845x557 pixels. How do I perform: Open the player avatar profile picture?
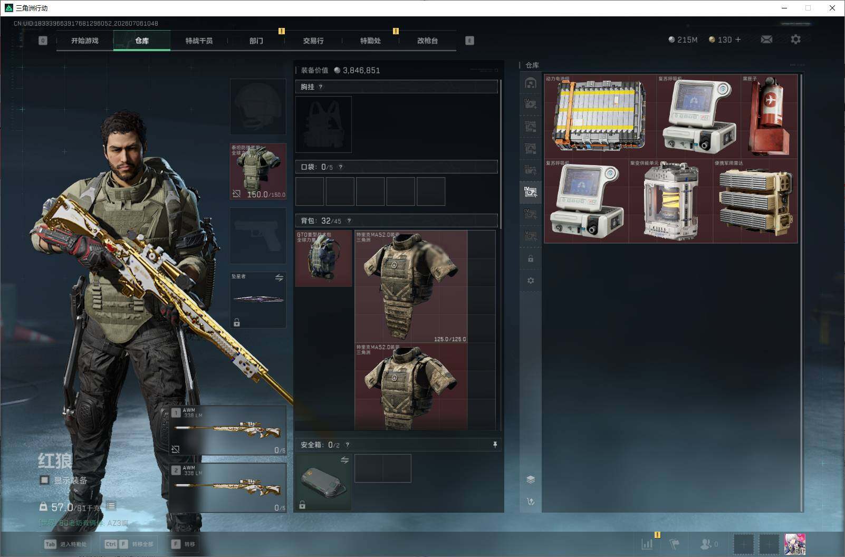pyautogui.click(x=795, y=544)
